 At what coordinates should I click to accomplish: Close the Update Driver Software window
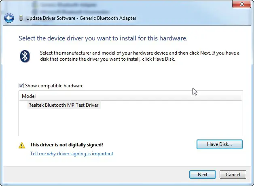[241, 4]
